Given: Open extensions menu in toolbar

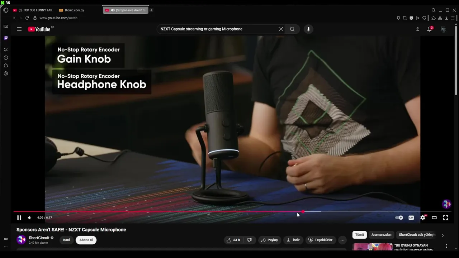Looking at the screenshot, I should [434, 18].
